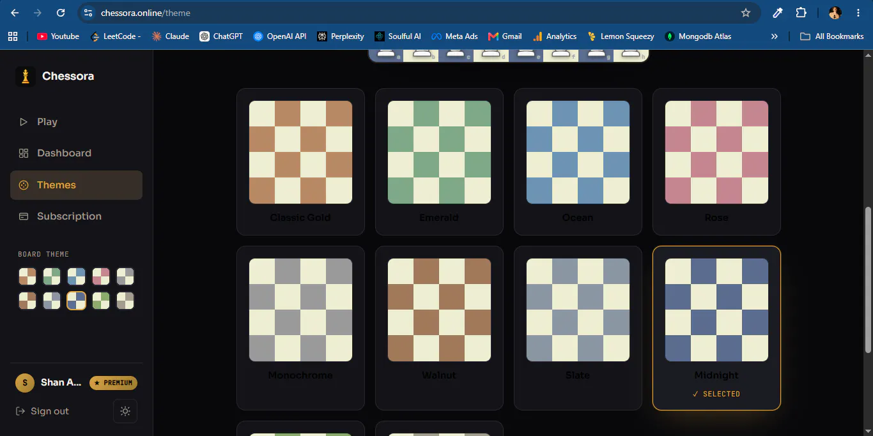The height and width of the screenshot is (436, 873).
Task: Open the Gmail bookmark
Action: (505, 36)
